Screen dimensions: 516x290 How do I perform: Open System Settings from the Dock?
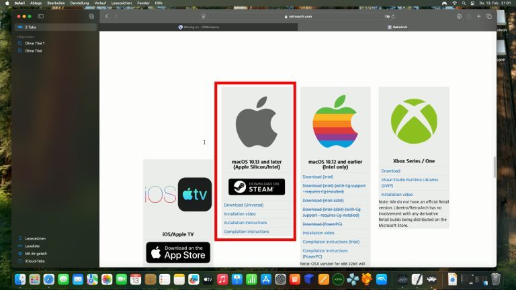pos(280,279)
